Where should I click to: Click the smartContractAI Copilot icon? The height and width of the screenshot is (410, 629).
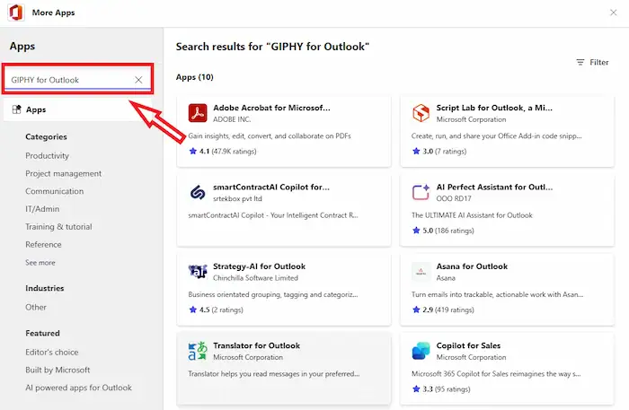198,193
